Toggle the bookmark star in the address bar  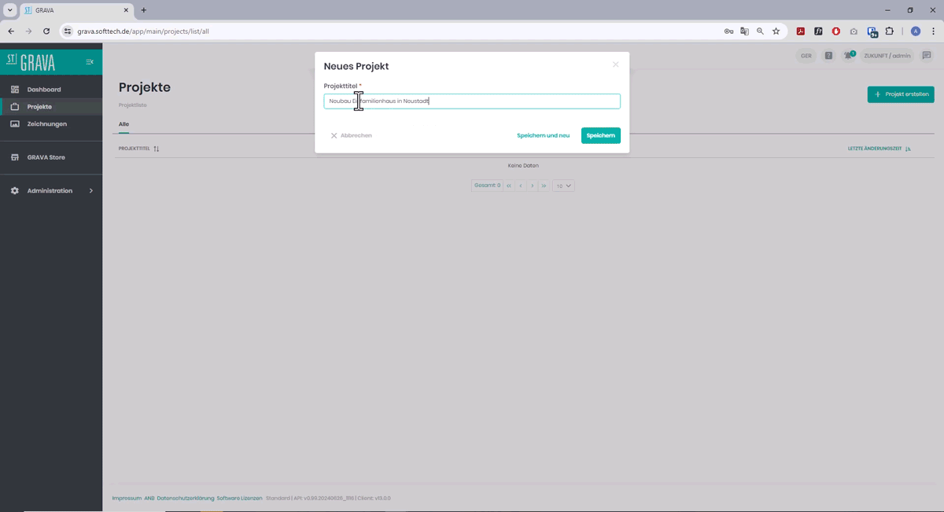776,31
